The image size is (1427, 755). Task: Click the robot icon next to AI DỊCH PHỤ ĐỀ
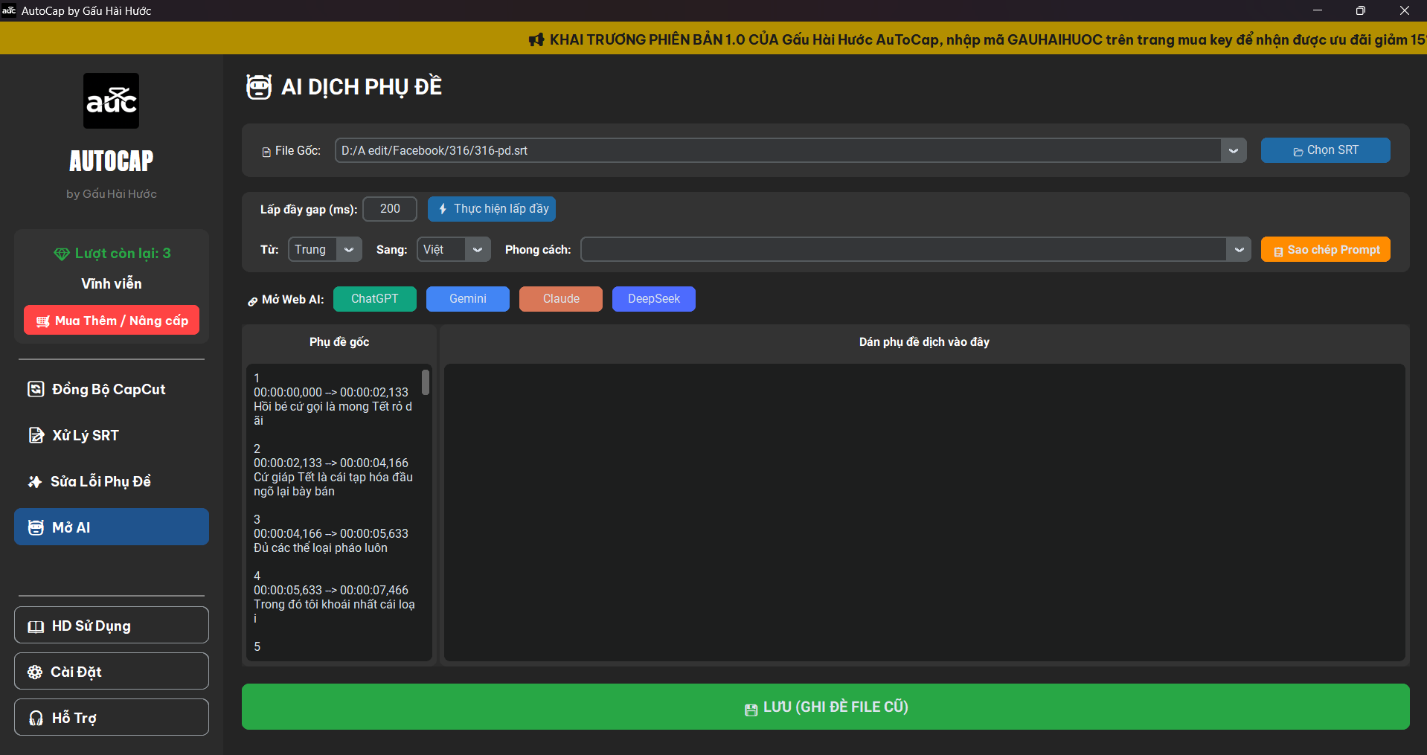[x=259, y=87]
